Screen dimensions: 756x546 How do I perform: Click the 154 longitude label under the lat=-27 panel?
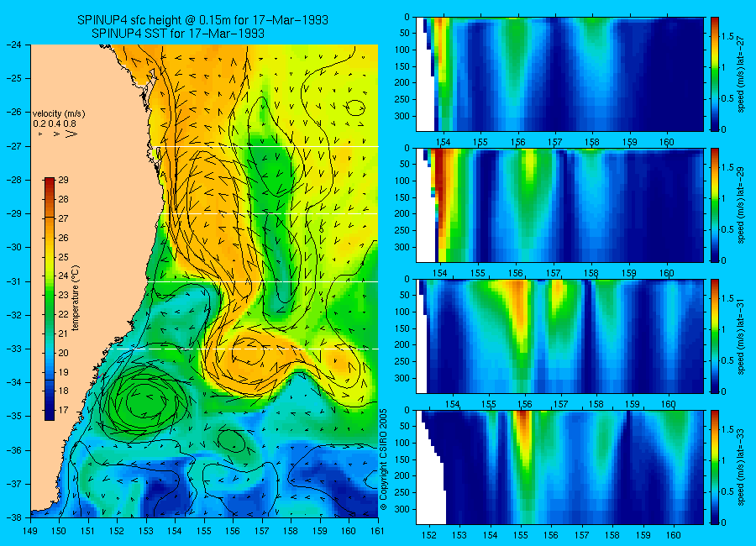click(443, 142)
